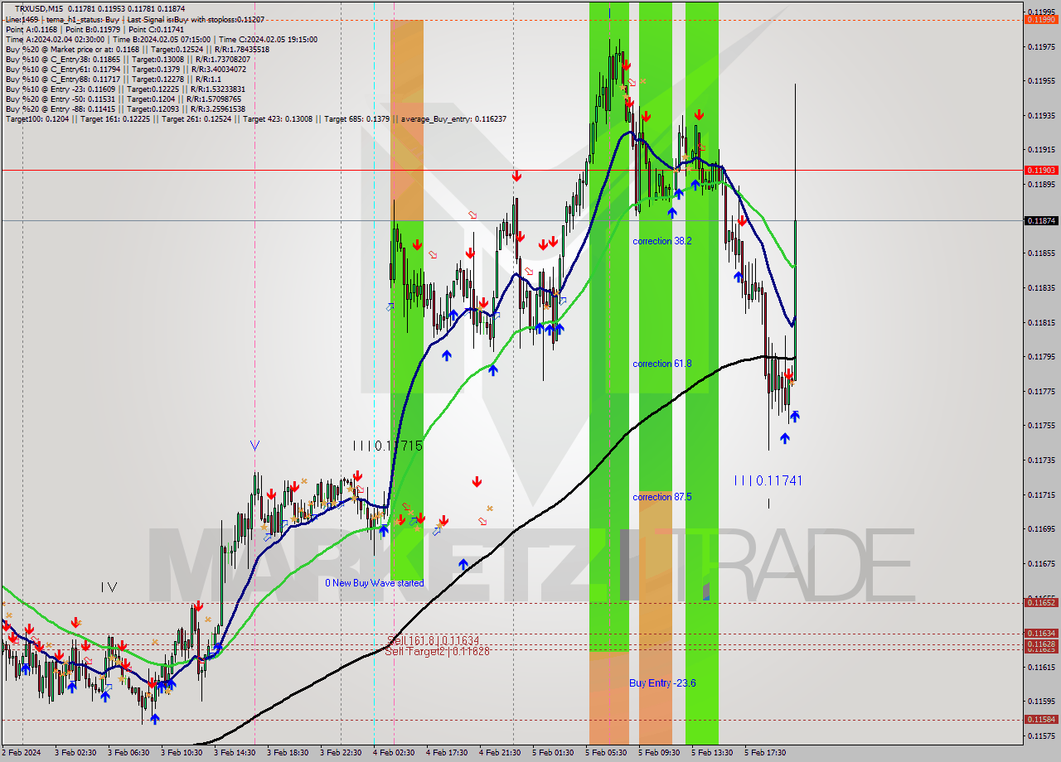
Task: Click the 'Sell Target2 | 0.11628' label
Action: point(438,651)
